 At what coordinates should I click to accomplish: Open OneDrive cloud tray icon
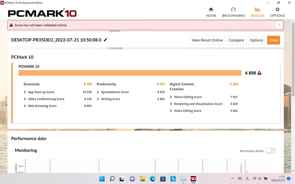240,179
